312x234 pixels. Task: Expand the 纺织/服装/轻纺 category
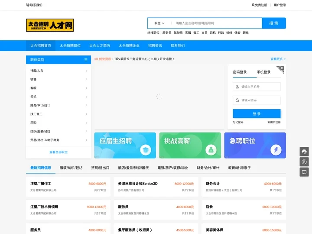click(x=58, y=131)
